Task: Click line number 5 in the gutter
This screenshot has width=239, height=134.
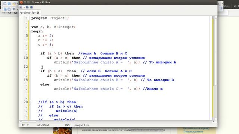Action: (x=27, y=36)
